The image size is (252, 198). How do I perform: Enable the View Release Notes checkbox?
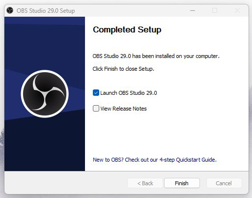(x=96, y=109)
